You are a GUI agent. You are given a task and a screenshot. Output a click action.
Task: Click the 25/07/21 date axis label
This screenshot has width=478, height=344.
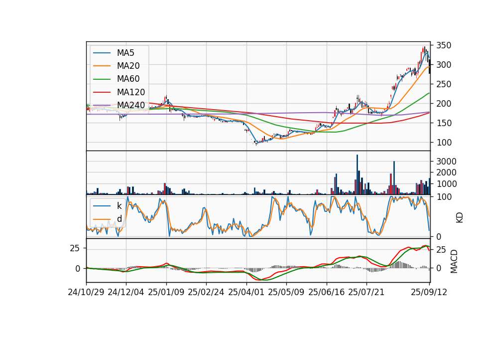366,292
